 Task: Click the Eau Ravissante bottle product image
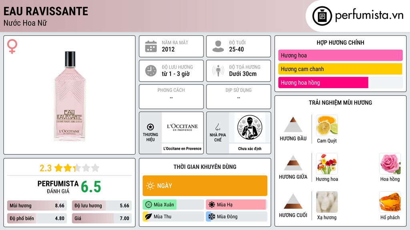pos(70,96)
